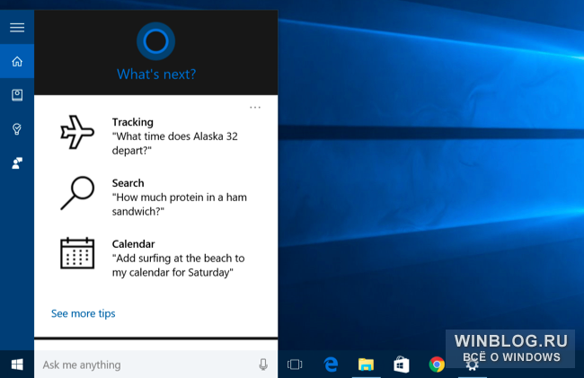Activate the microphone voice input icon

pos(263,365)
